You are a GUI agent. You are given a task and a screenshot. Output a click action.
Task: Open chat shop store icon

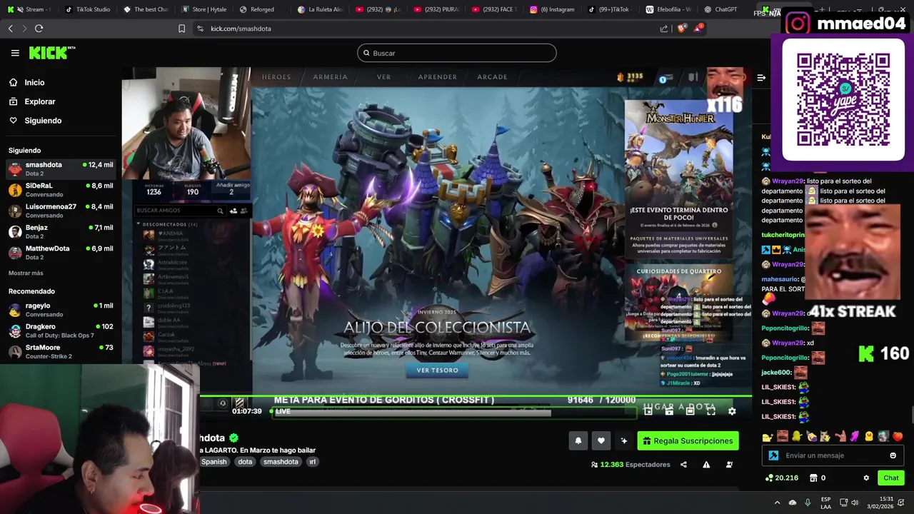(x=813, y=478)
